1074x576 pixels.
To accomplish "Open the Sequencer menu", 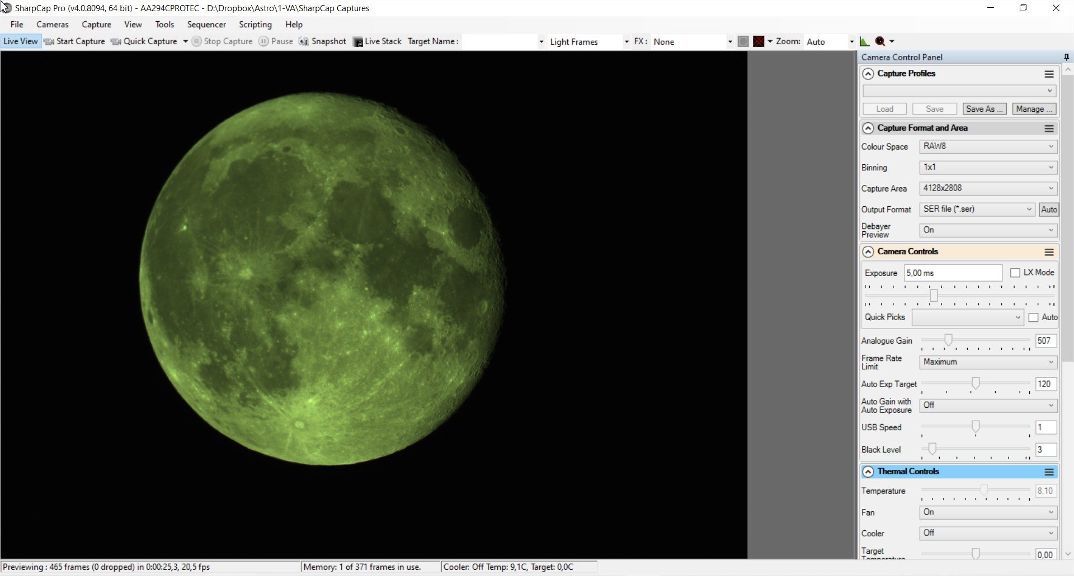I will 206,25.
